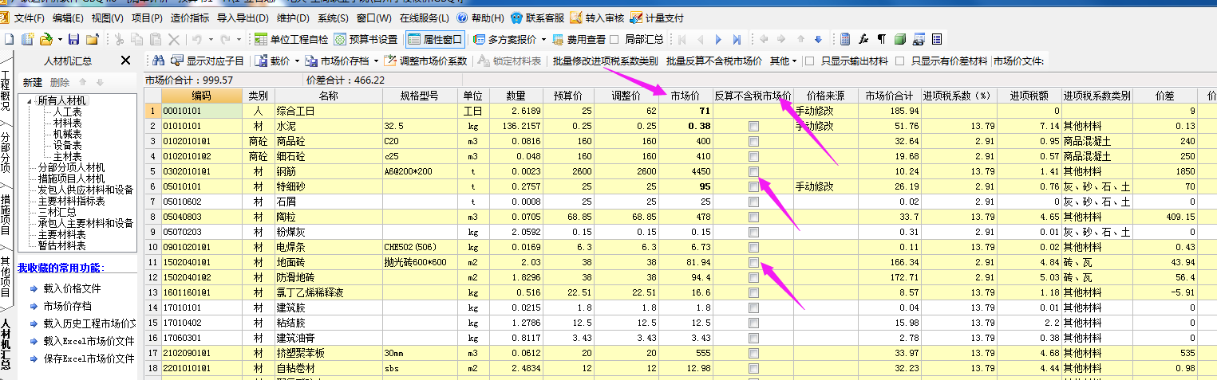Open the 造价指标 menu
1217x380 pixels.
[190, 18]
